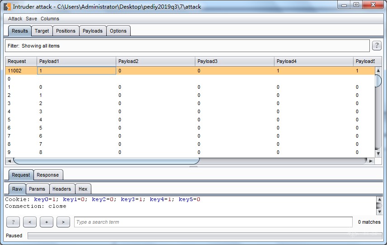Screen dimensions: 387x245
Task: Click the Connection: close line
Action: [x=36, y=206]
